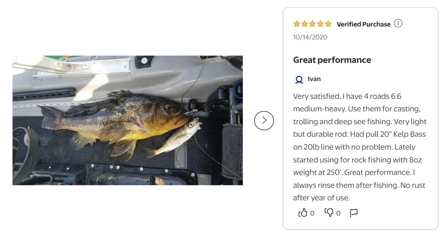Click the thumbs down count number
Image resolution: width=441 pixels, height=239 pixels.
pos(338,213)
